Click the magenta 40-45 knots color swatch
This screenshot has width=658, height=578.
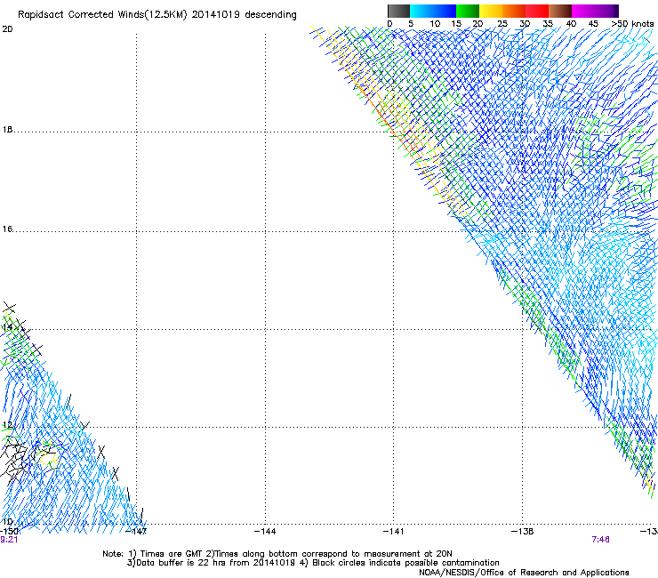pos(583,11)
